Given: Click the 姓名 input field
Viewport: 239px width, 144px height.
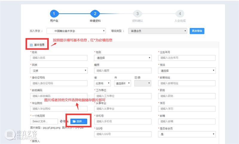Looking at the screenshot, I should click(x=59, y=58).
